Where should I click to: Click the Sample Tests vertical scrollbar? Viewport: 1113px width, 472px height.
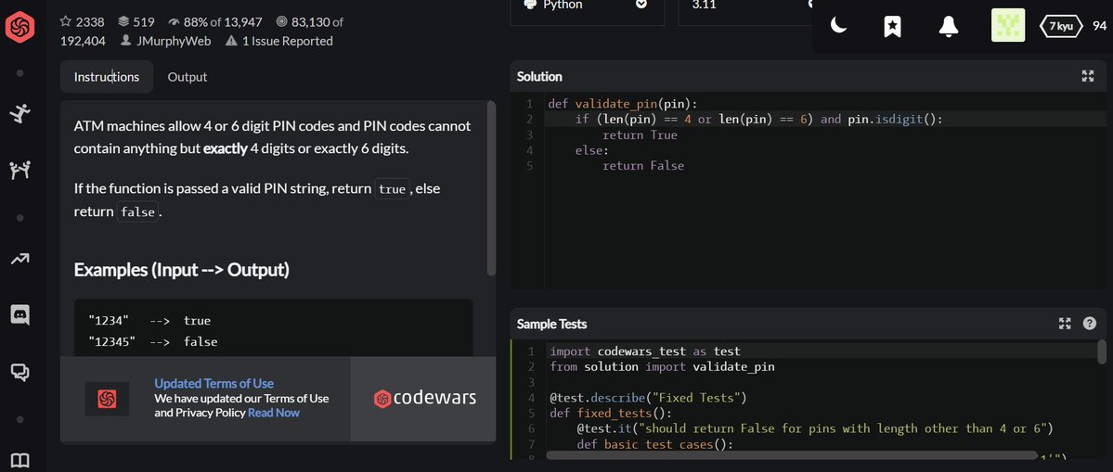(x=1102, y=351)
